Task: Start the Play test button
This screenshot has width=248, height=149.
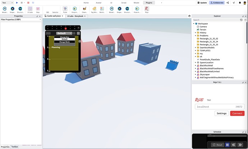Action: coord(17,3)
